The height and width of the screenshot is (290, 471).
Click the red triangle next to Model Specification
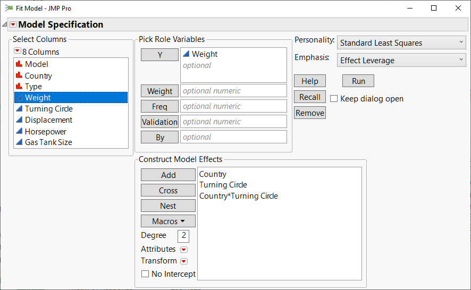point(13,24)
